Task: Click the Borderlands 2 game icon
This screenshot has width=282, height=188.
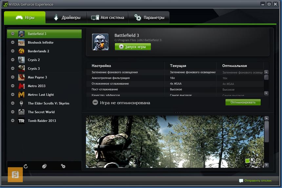Action: [21, 51]
